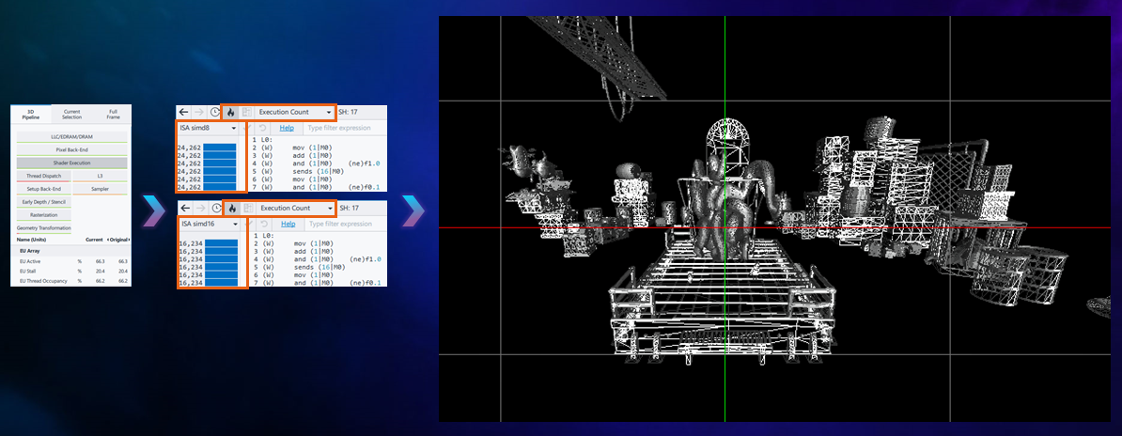Viewport: 1122px width, 436px height.
Task: Click the back arrow in the simd8 panel
Action: (184, 112)
